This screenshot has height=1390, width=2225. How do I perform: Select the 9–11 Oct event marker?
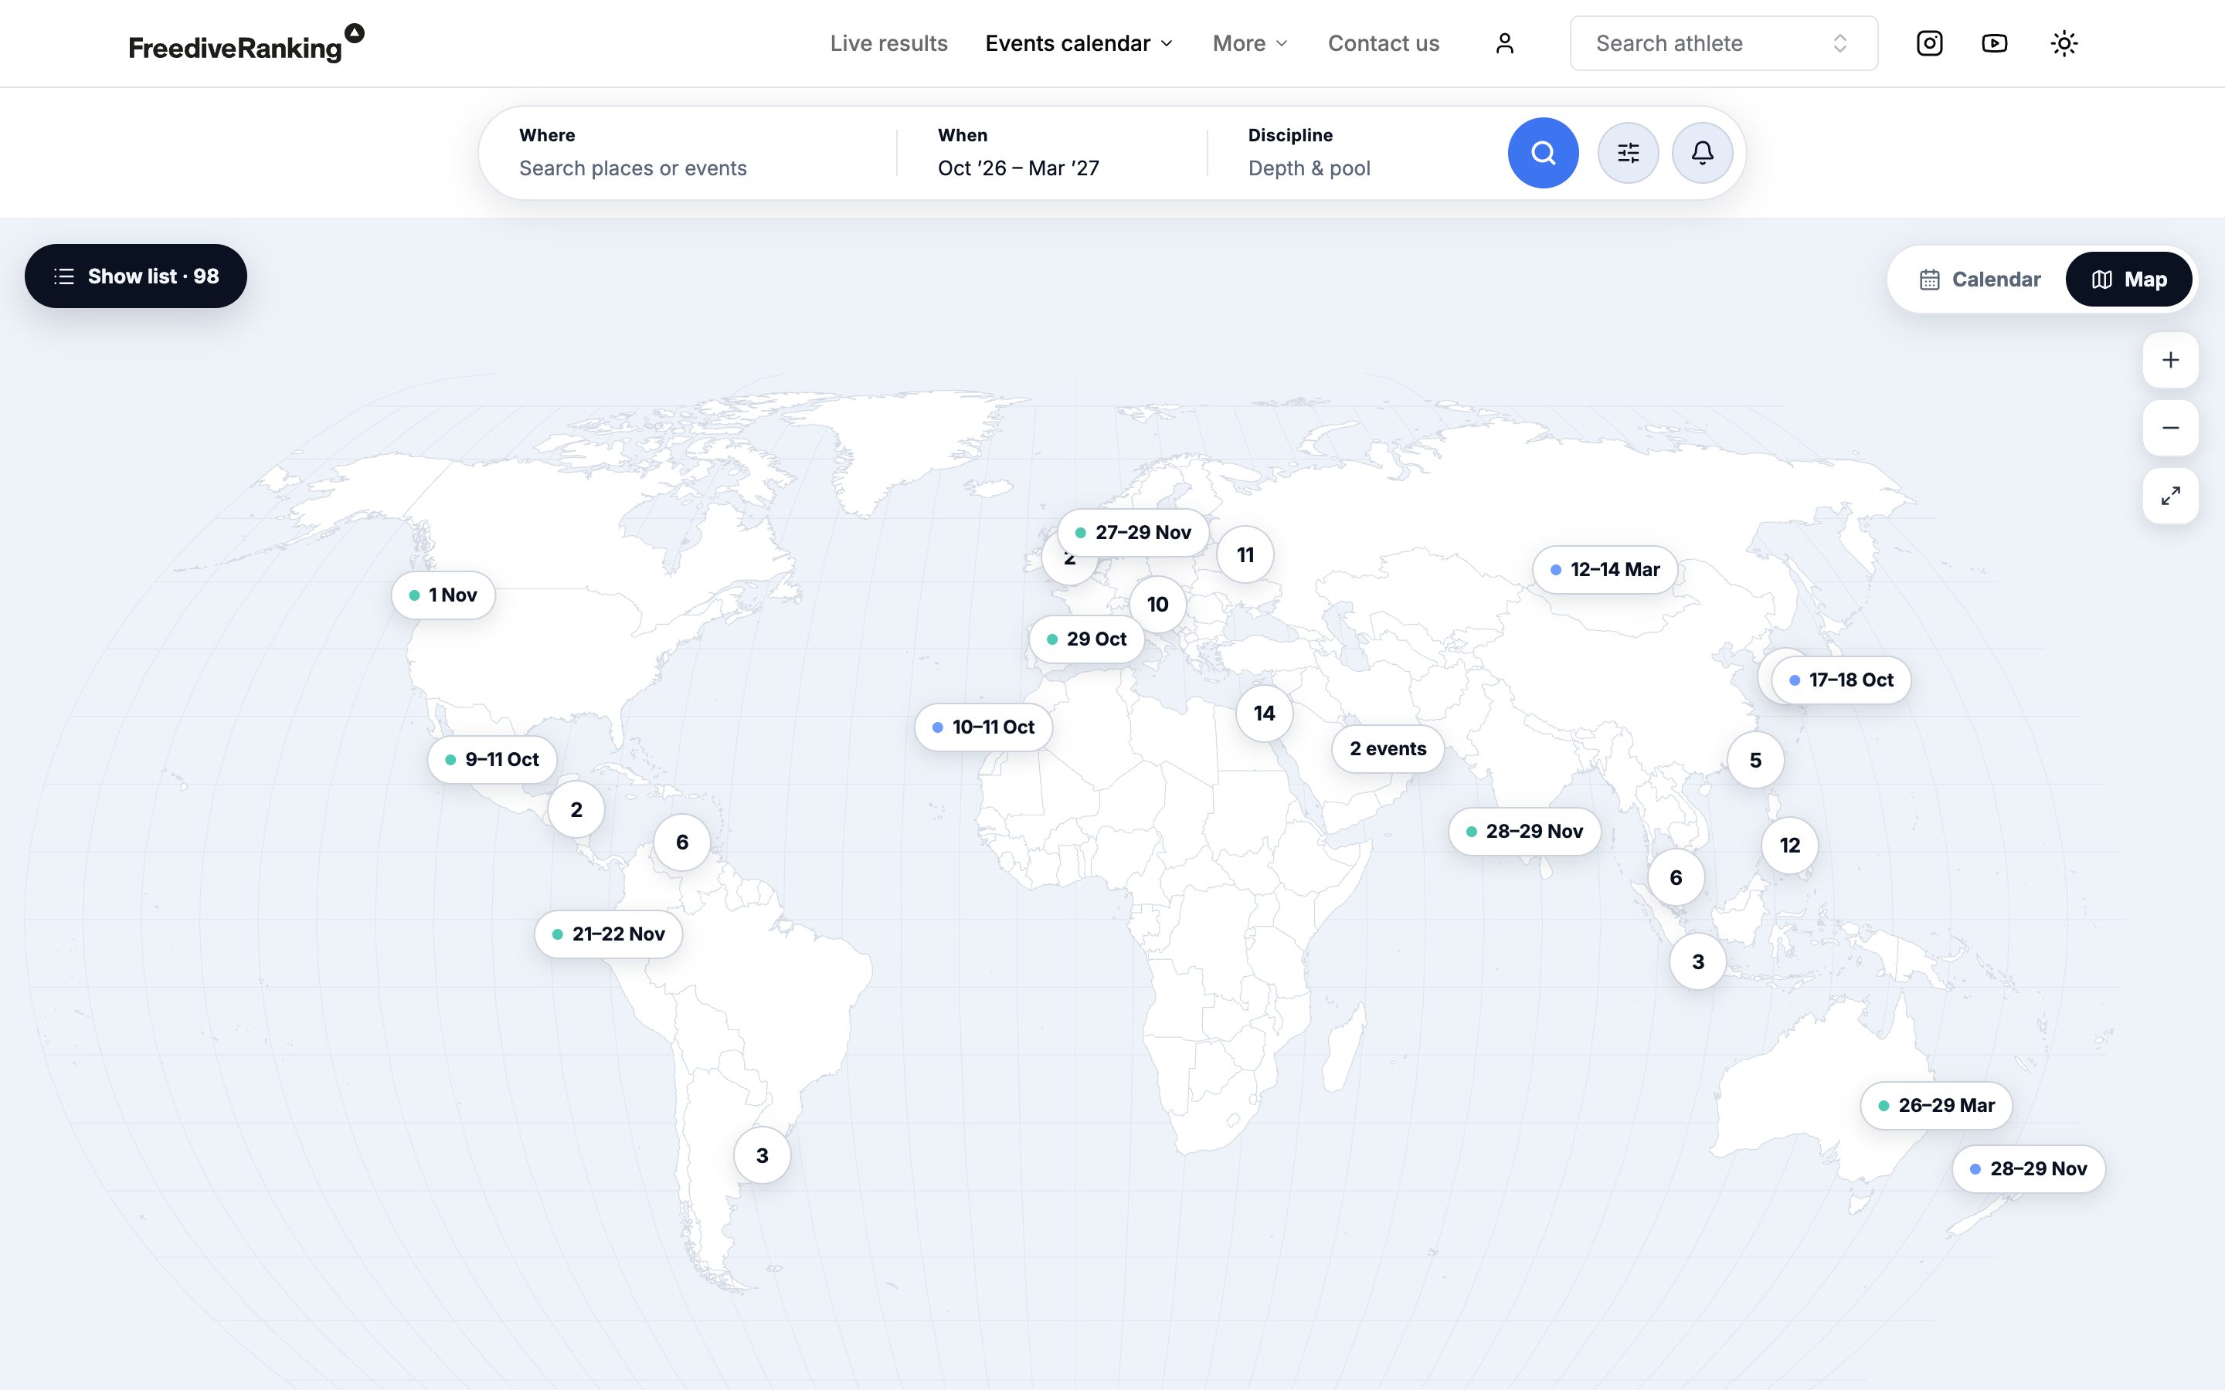pyautogui.click(x=492, y=759)
